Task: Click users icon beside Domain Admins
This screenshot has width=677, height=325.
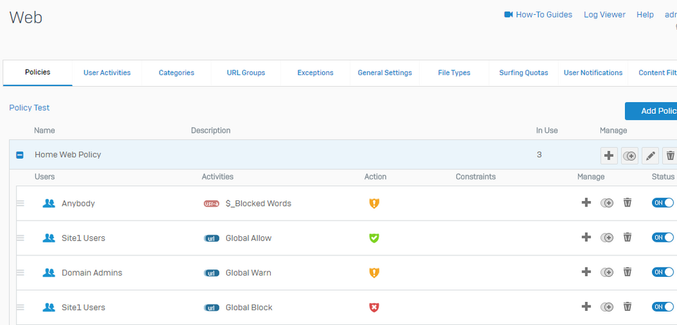Action: [49, 273]
